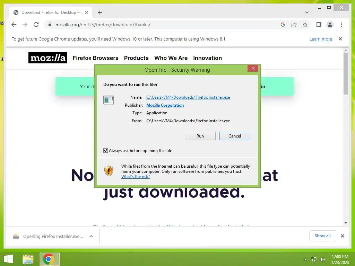The width and height of the screenshot is (355, 266).
Task: Maximize the Chrome window
Action: (x=329, y=8)
